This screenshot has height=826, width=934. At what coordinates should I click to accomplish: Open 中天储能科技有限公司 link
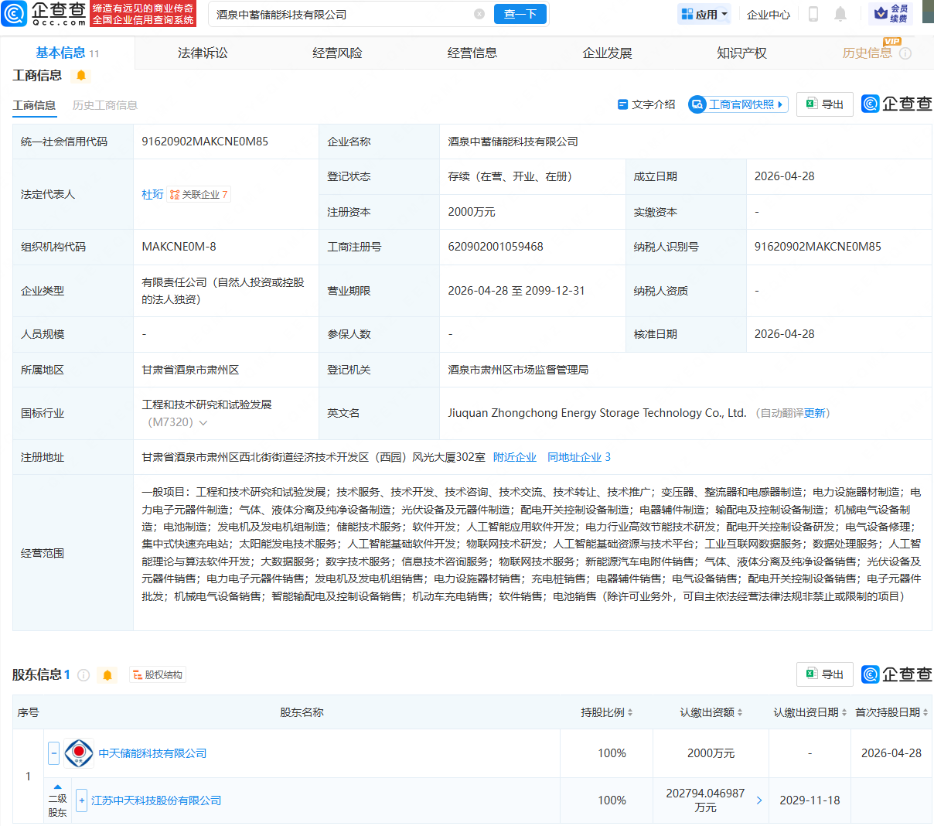coord(152,753)
